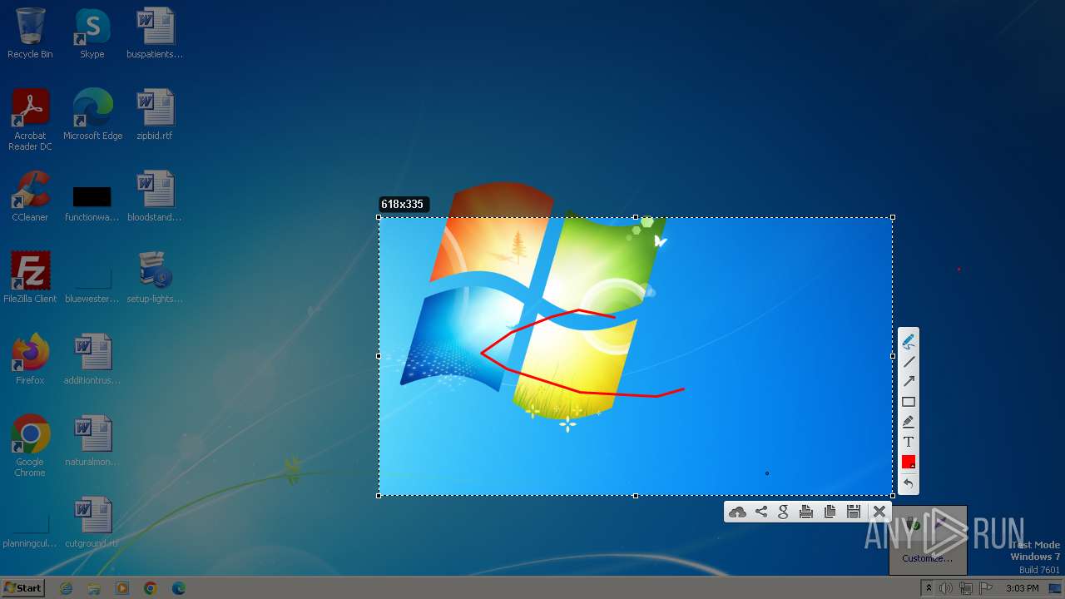Select the Text tool
1065x599 pixels.
(909, 442)
